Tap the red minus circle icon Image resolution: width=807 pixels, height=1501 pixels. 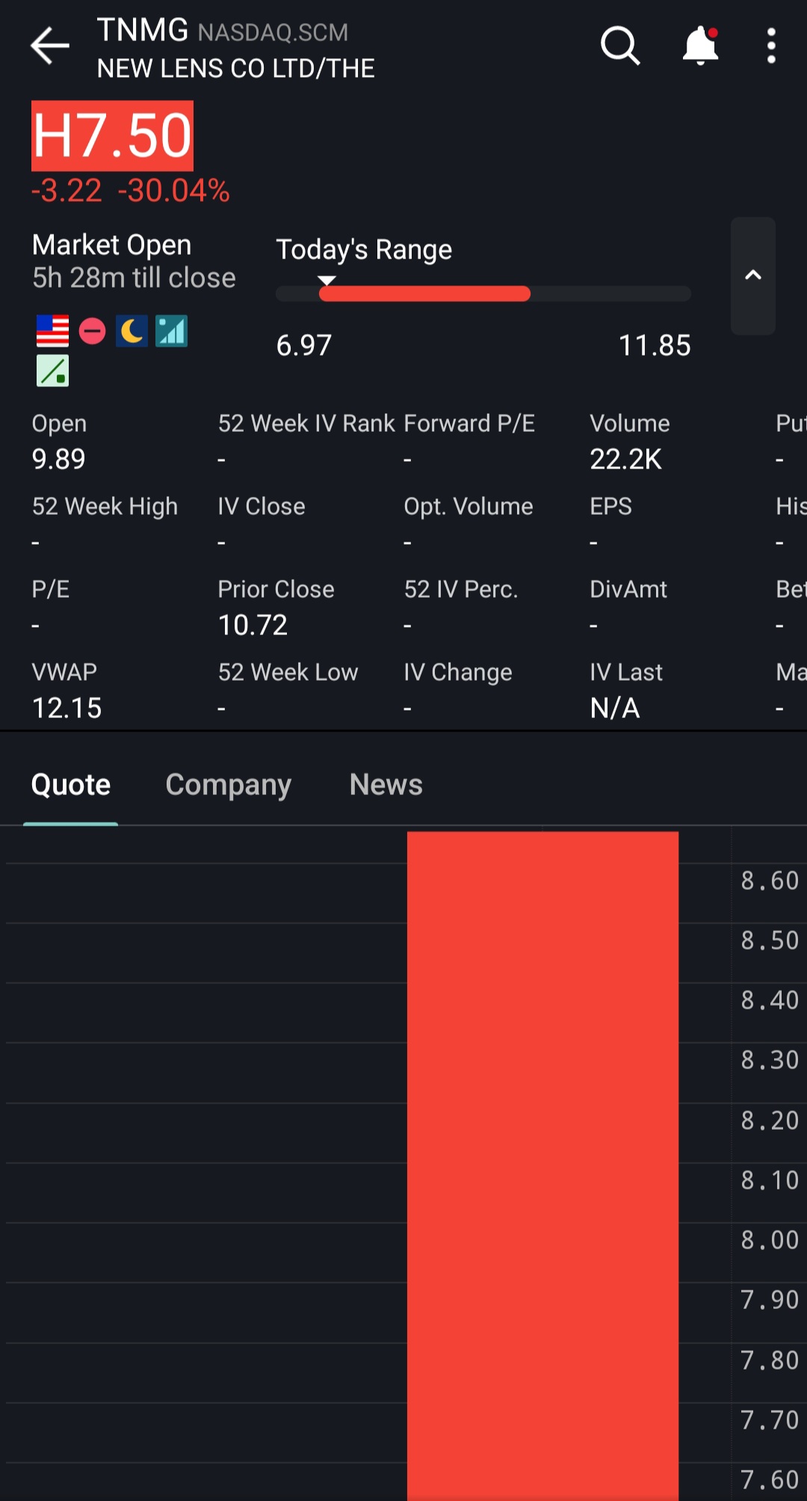click(x=92, y=331)
